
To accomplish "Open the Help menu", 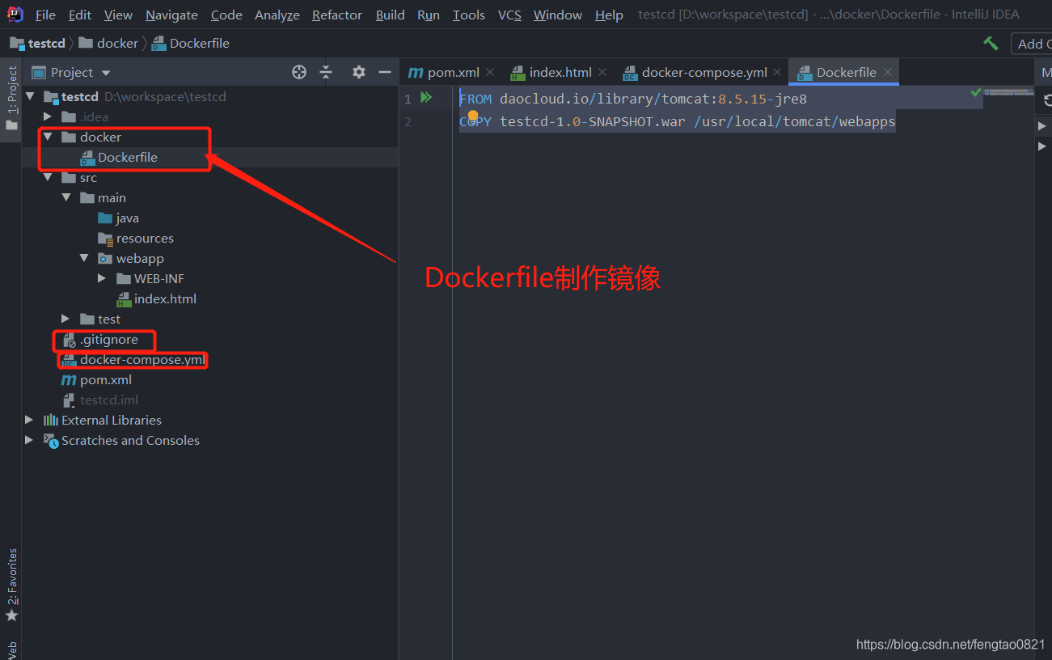I will [609, 15].
